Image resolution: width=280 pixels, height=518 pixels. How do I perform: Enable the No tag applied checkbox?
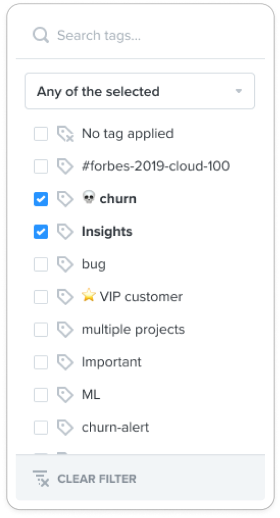point(41,134)
